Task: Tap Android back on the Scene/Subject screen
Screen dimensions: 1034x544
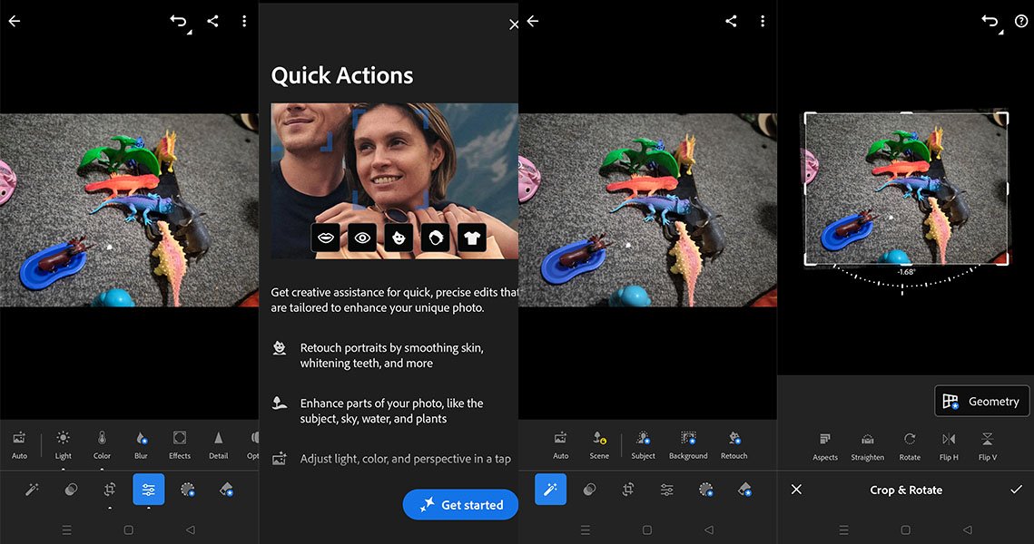Action: point(709,529)
